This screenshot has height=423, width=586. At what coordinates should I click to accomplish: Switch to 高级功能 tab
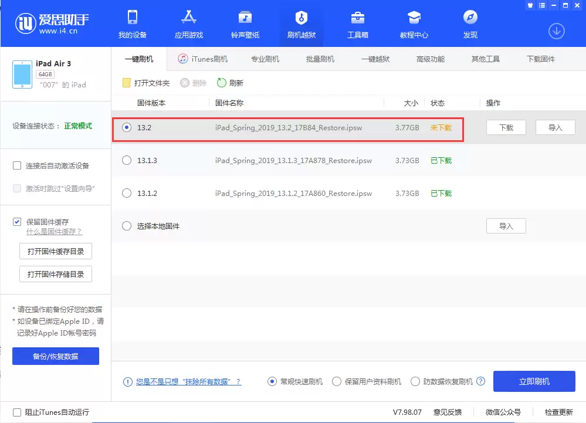pyautogui.click(x=431, y=59)
